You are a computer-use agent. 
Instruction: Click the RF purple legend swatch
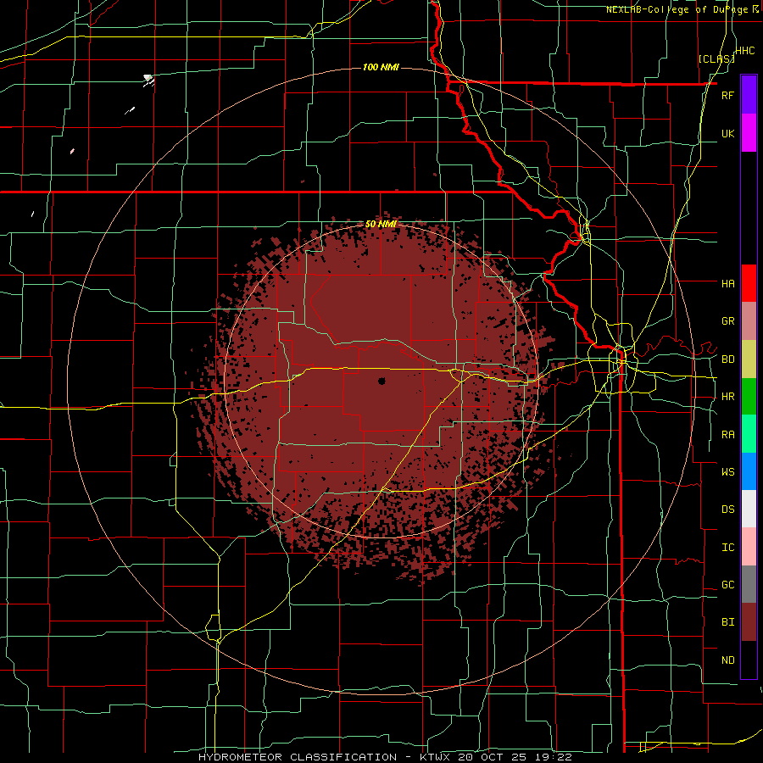[749, 94]
